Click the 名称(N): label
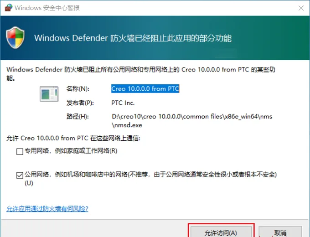Image resolution: width=310 pixels, height=237 pixels. point(78,89)
